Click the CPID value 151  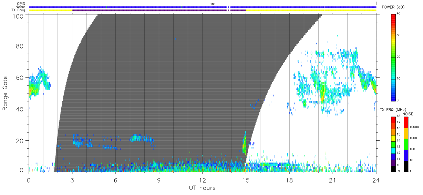(x=213, y=4)
